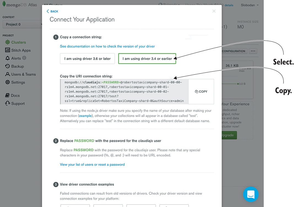The height and width of the screenshot is (207, 294).
Task: Open the cluster ellipsis options menu
Action: pyautogui.click(x=253, y=51)
